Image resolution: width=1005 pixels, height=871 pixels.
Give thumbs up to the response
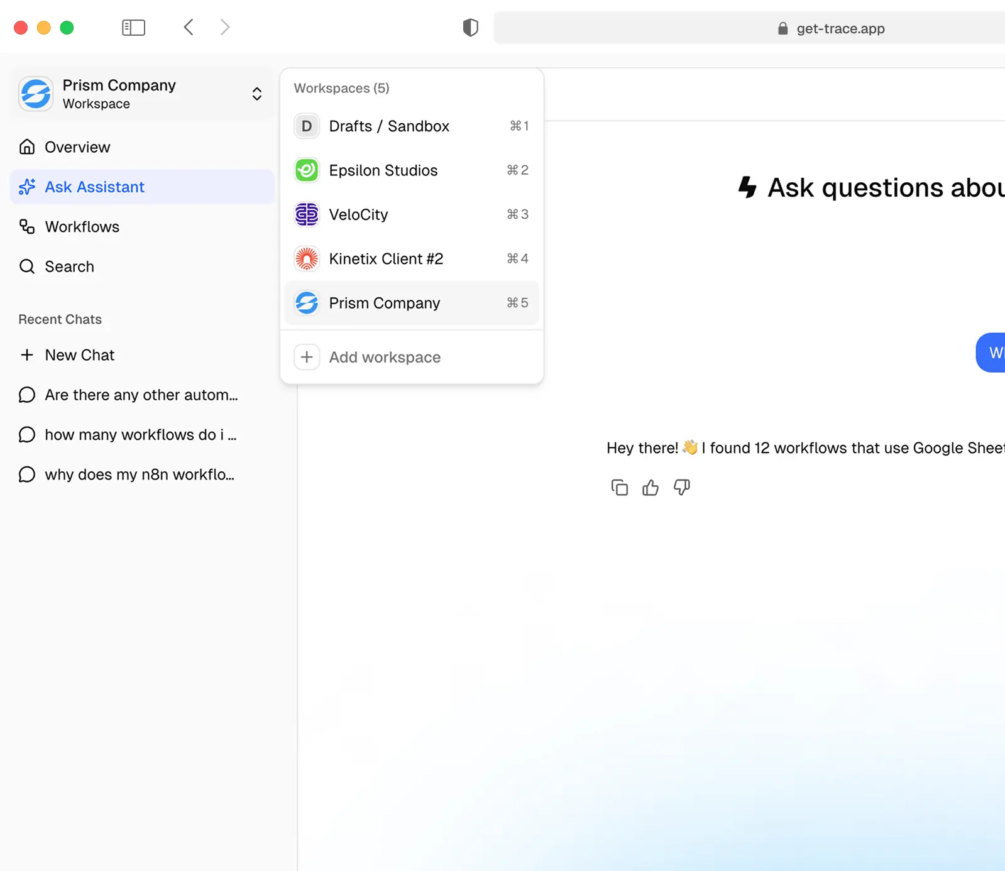pyautogui.click(x=651, y=488)
